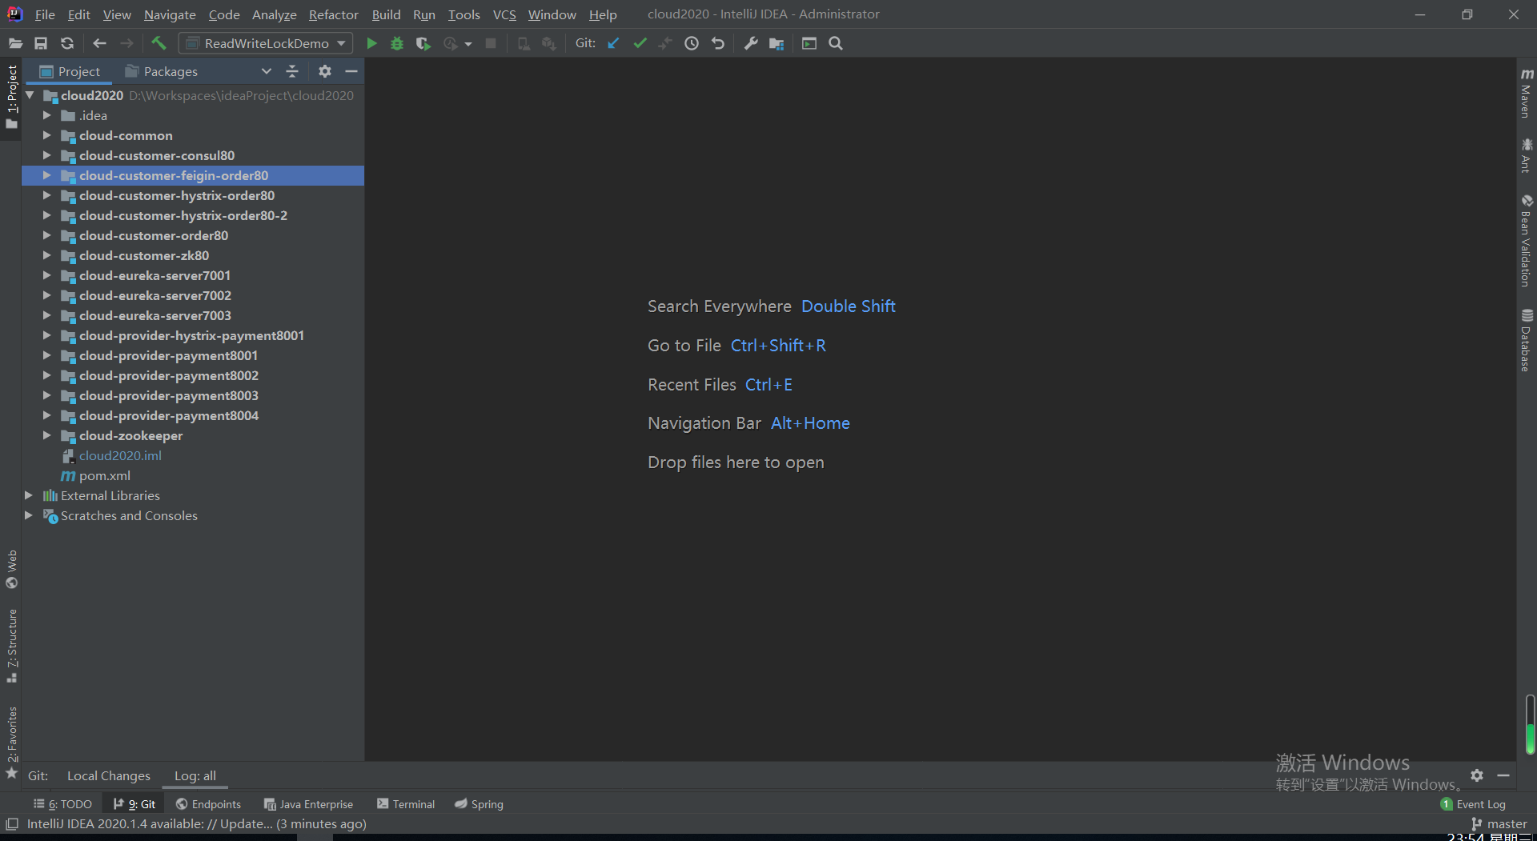Open the Terminal tool window button
This screenshot has width=1537, height=841.
[406, 804]
